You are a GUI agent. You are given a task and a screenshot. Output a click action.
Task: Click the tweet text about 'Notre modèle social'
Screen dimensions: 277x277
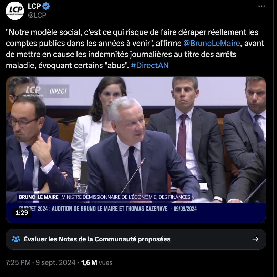point(135,49)
